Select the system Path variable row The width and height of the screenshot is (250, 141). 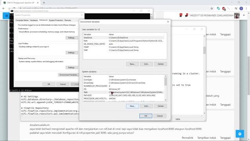point(124,92)
